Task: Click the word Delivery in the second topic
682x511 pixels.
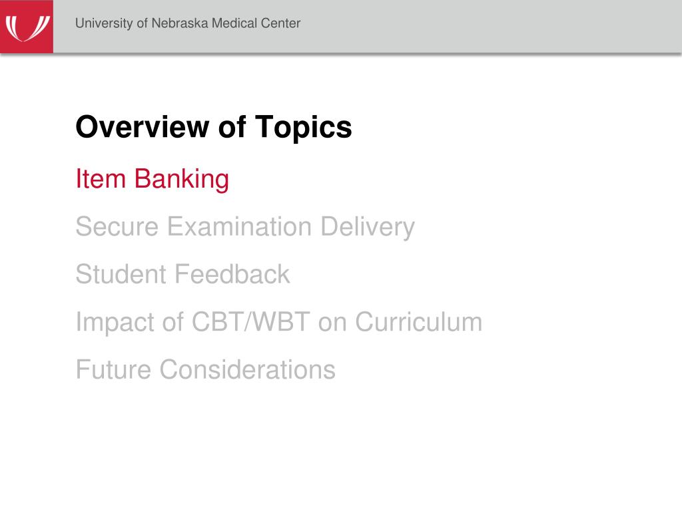Action: (368, 228)
